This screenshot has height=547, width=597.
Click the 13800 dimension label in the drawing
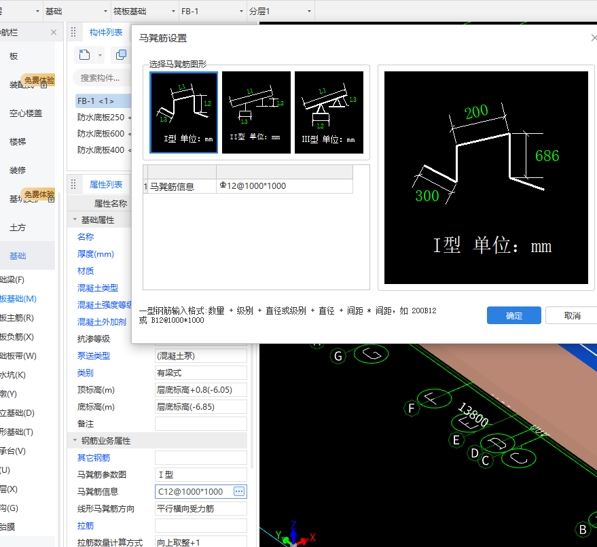pos(473,414)
